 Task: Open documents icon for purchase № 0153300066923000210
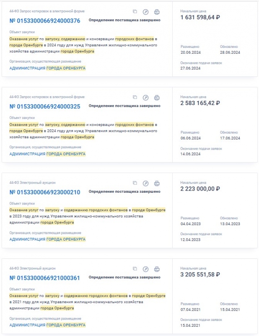tap(135, 183)
